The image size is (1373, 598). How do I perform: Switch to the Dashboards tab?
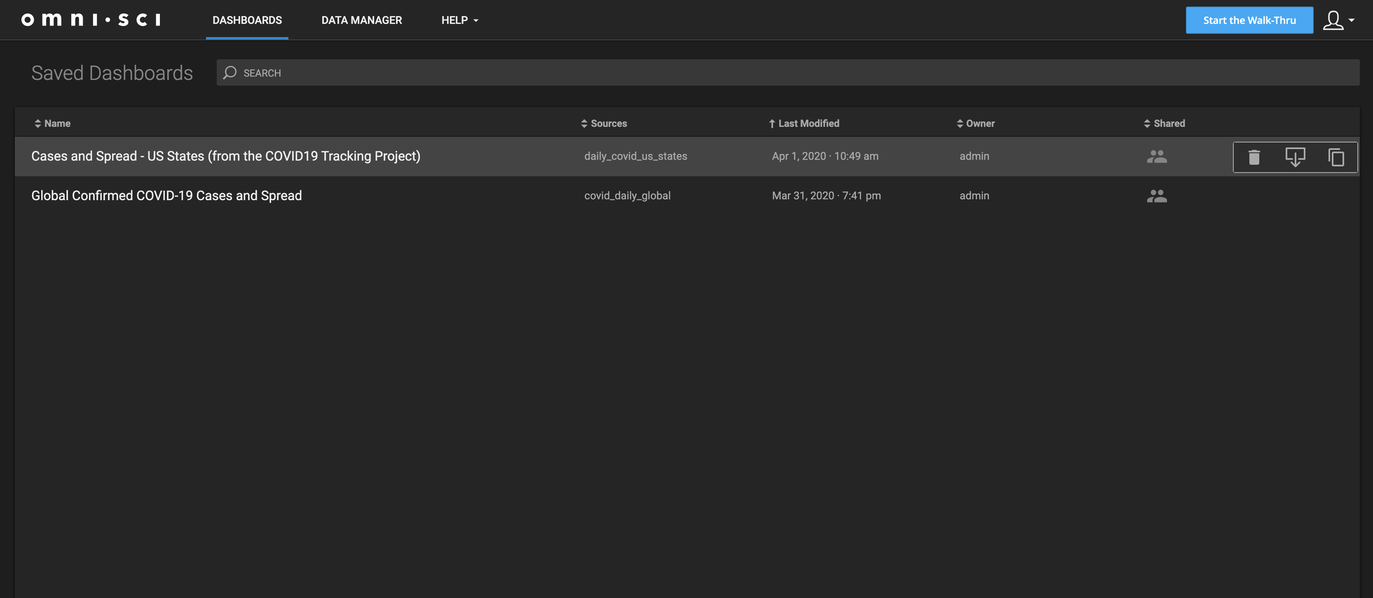pyautogui.click(x=247, y=20)
